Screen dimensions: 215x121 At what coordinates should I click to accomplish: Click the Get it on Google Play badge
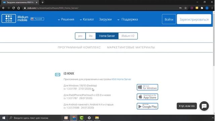point(147,106)
